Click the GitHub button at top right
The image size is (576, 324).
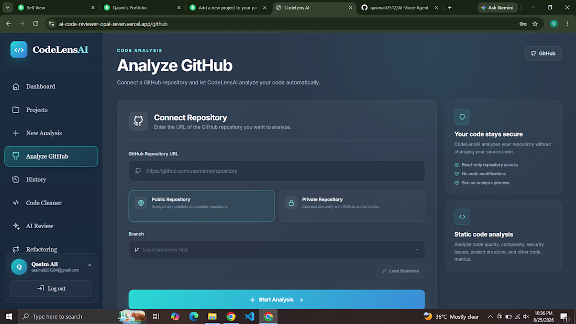543,53
